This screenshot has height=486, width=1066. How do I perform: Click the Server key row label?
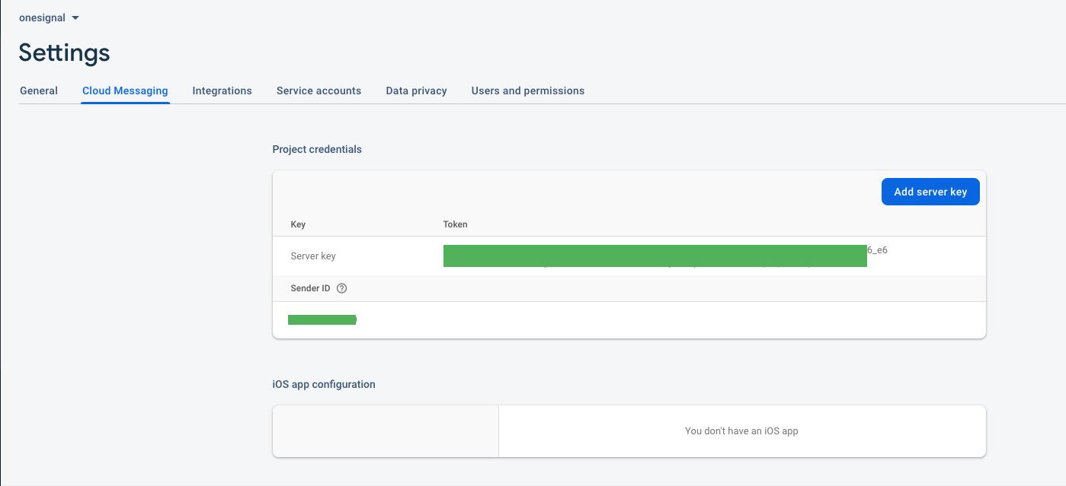(x=313, y=256)
